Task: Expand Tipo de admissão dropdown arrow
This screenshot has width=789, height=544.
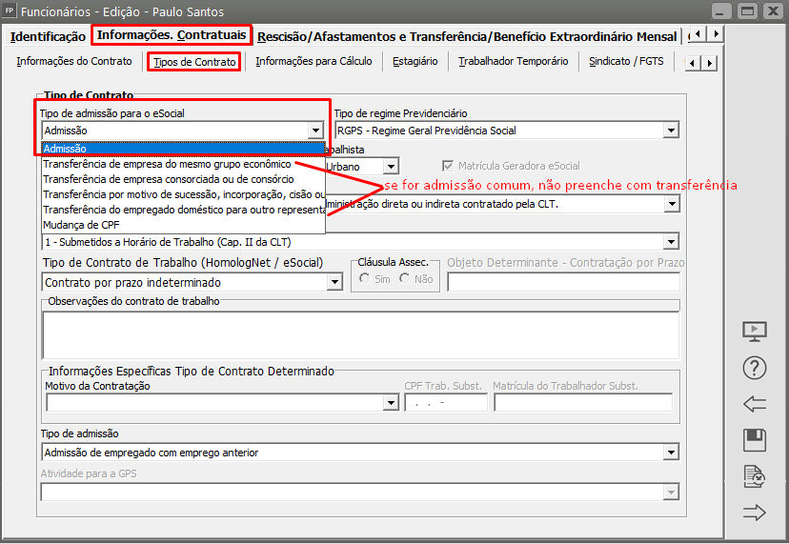Action: pyautogui.click(x=671, y=453)
